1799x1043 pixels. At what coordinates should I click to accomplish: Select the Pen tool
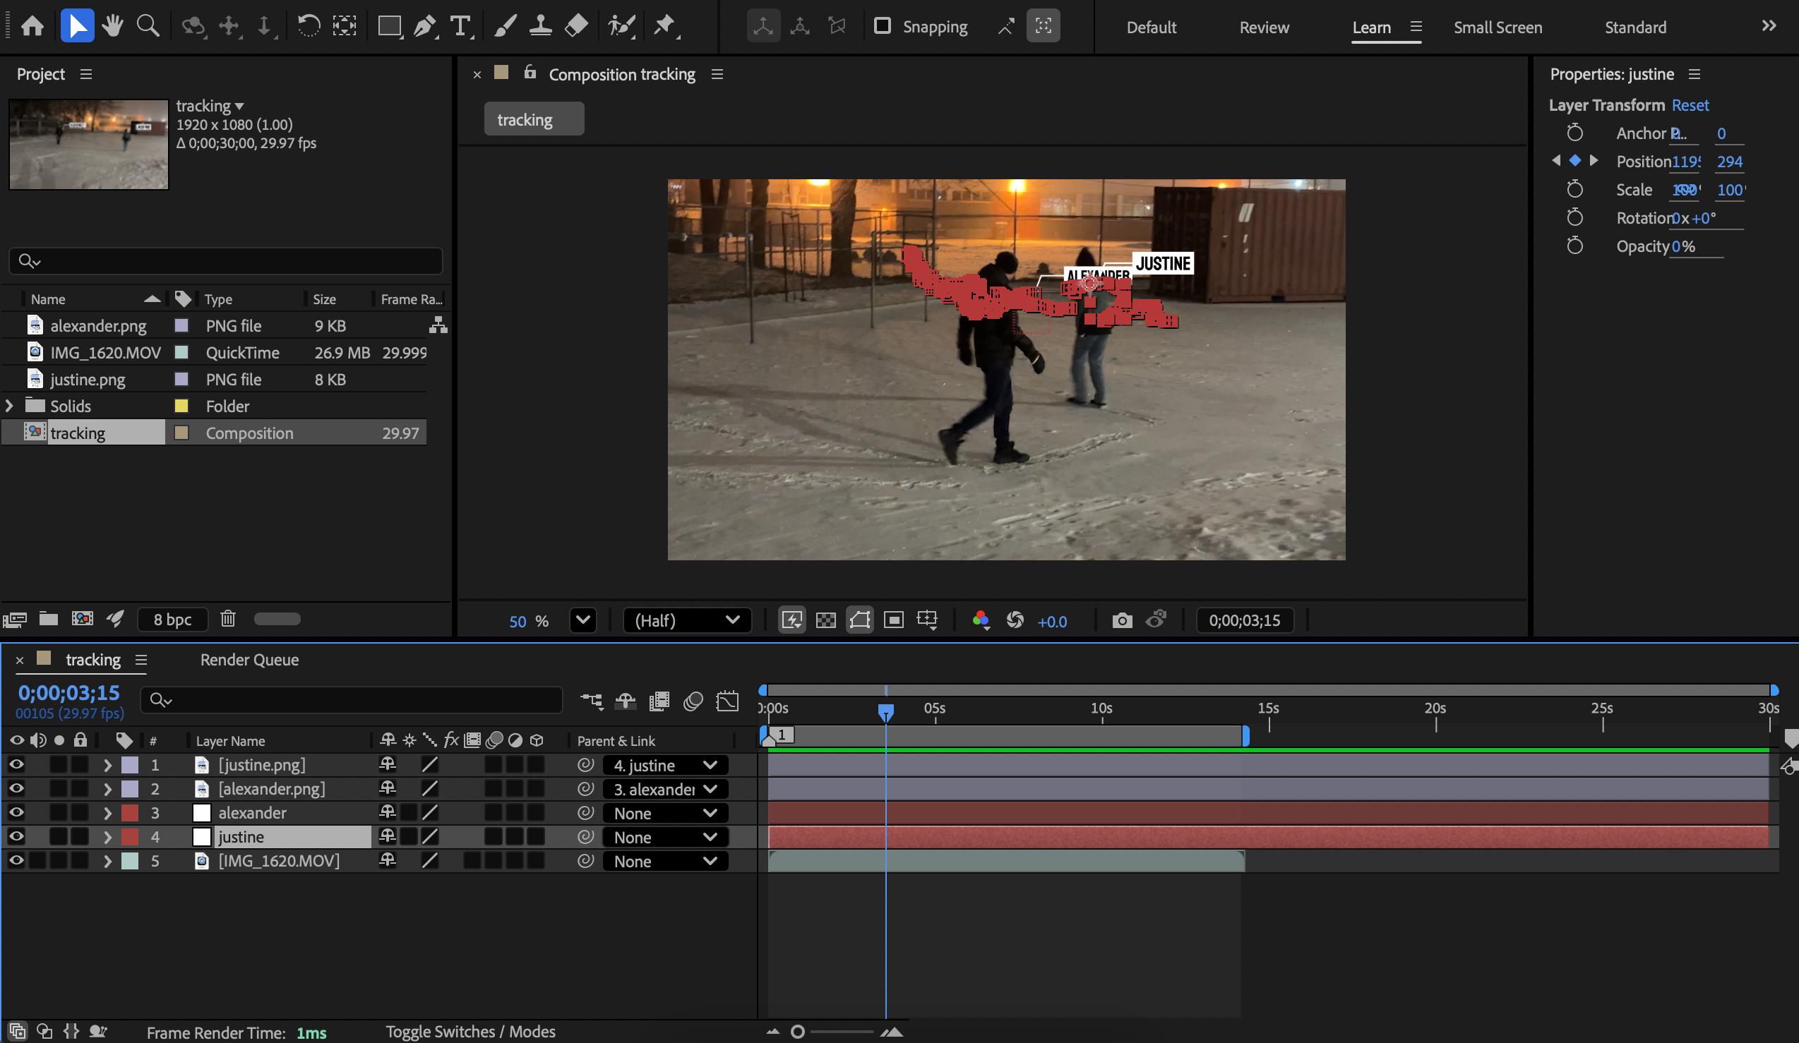click(425, 26)
